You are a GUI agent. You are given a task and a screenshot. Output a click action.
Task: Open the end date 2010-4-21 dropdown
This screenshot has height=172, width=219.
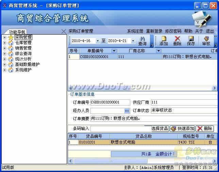pos(133,41)
